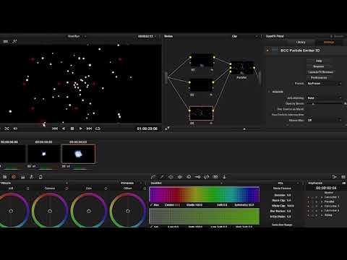This screenshot has width=347, height=260.
Task: Open the Scopes palette icon
Action: (x=343, y=177)
